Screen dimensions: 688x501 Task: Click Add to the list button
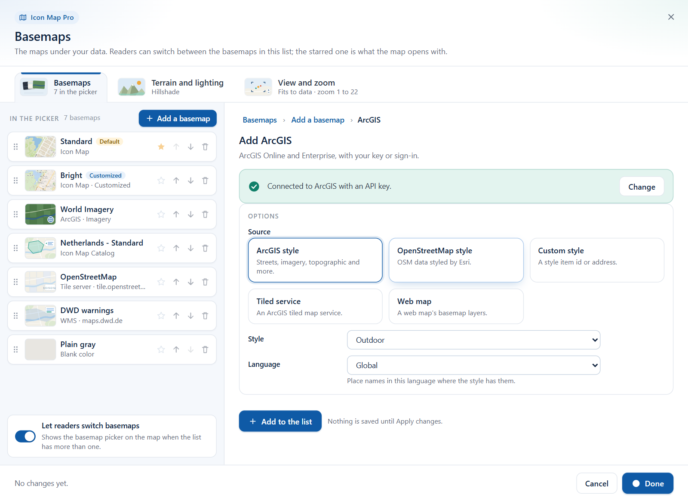point(280,421)
